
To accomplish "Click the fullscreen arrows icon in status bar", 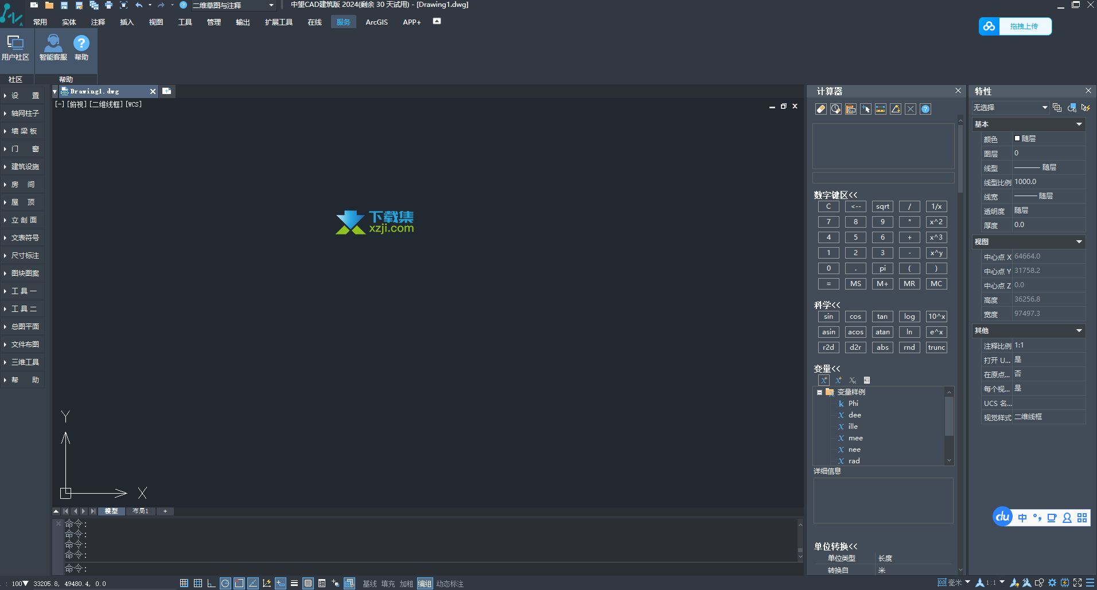I will click(x=1077, y=583).
